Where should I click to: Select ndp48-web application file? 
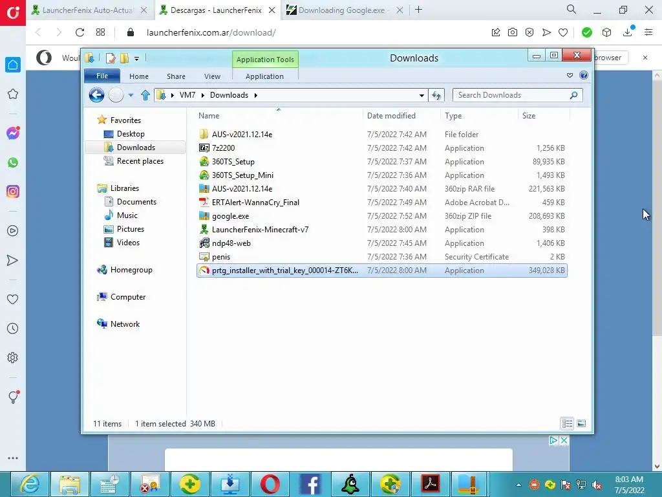coord(382,243)
